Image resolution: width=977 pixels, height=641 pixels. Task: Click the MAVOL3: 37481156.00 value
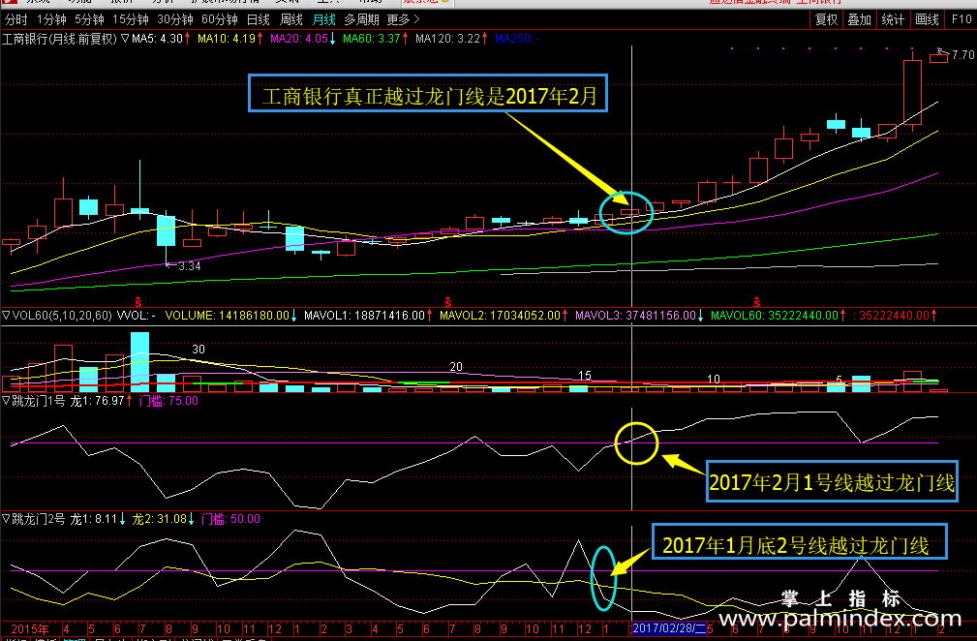pos(635,316)
